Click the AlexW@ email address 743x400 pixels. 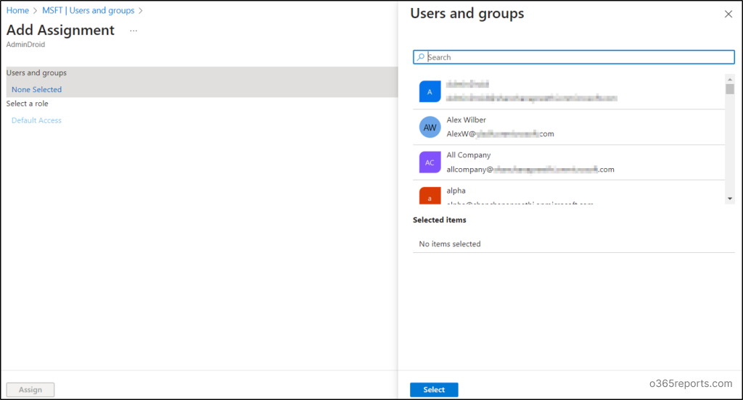click(501, 134)
